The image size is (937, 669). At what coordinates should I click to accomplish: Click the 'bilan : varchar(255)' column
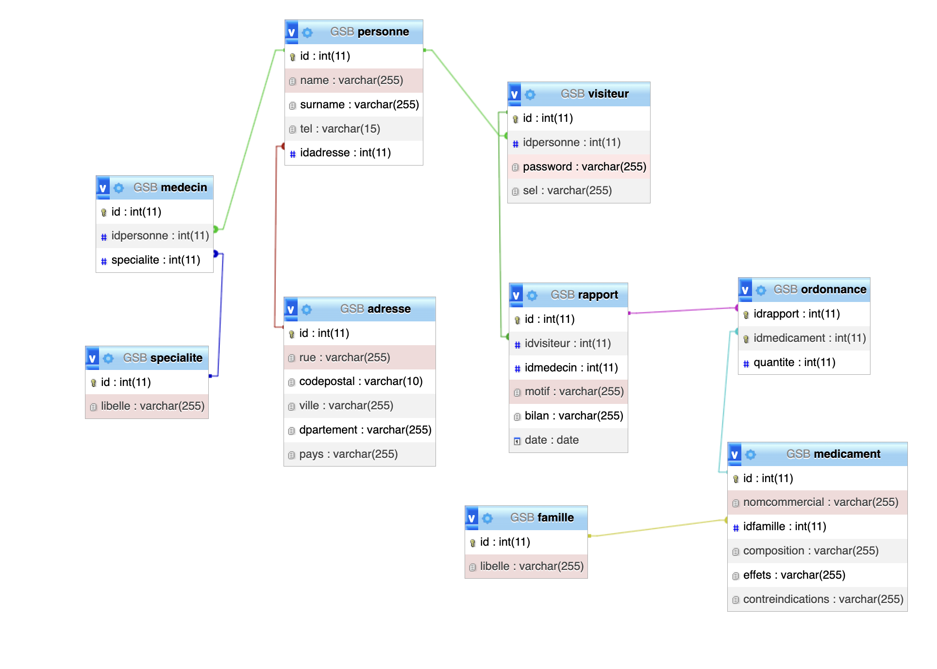(569, 416)
